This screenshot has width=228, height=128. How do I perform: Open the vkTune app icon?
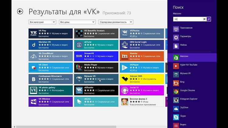click(x=79, y=45)
